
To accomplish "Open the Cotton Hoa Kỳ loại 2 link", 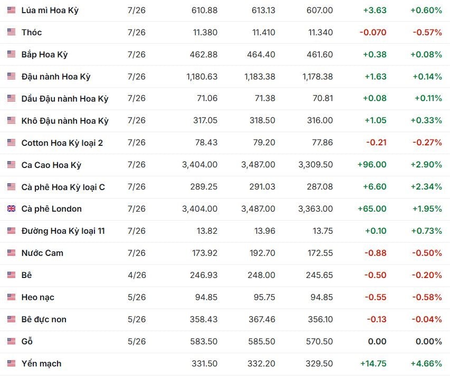I will pos(62,143).
